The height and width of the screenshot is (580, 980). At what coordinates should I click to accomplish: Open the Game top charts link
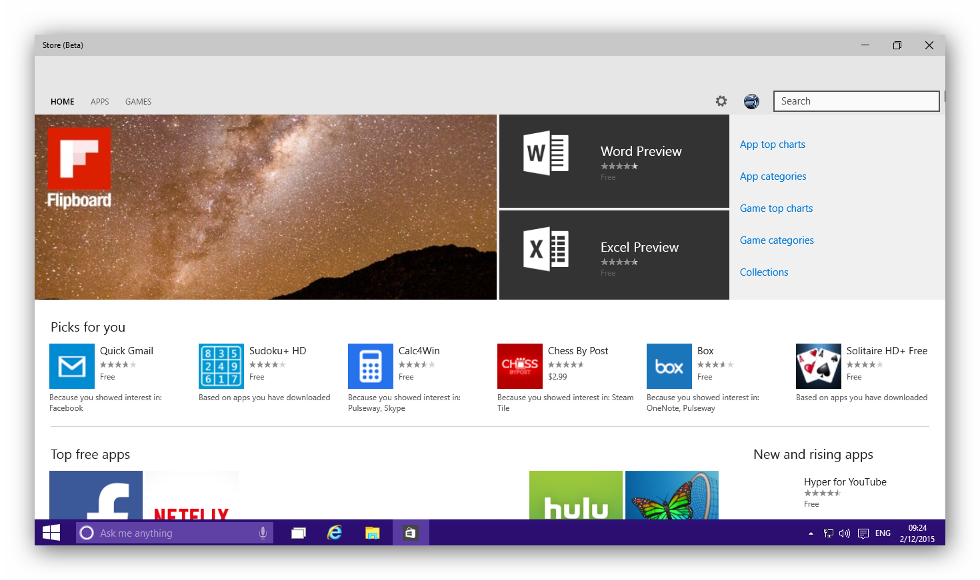[777, 208]
